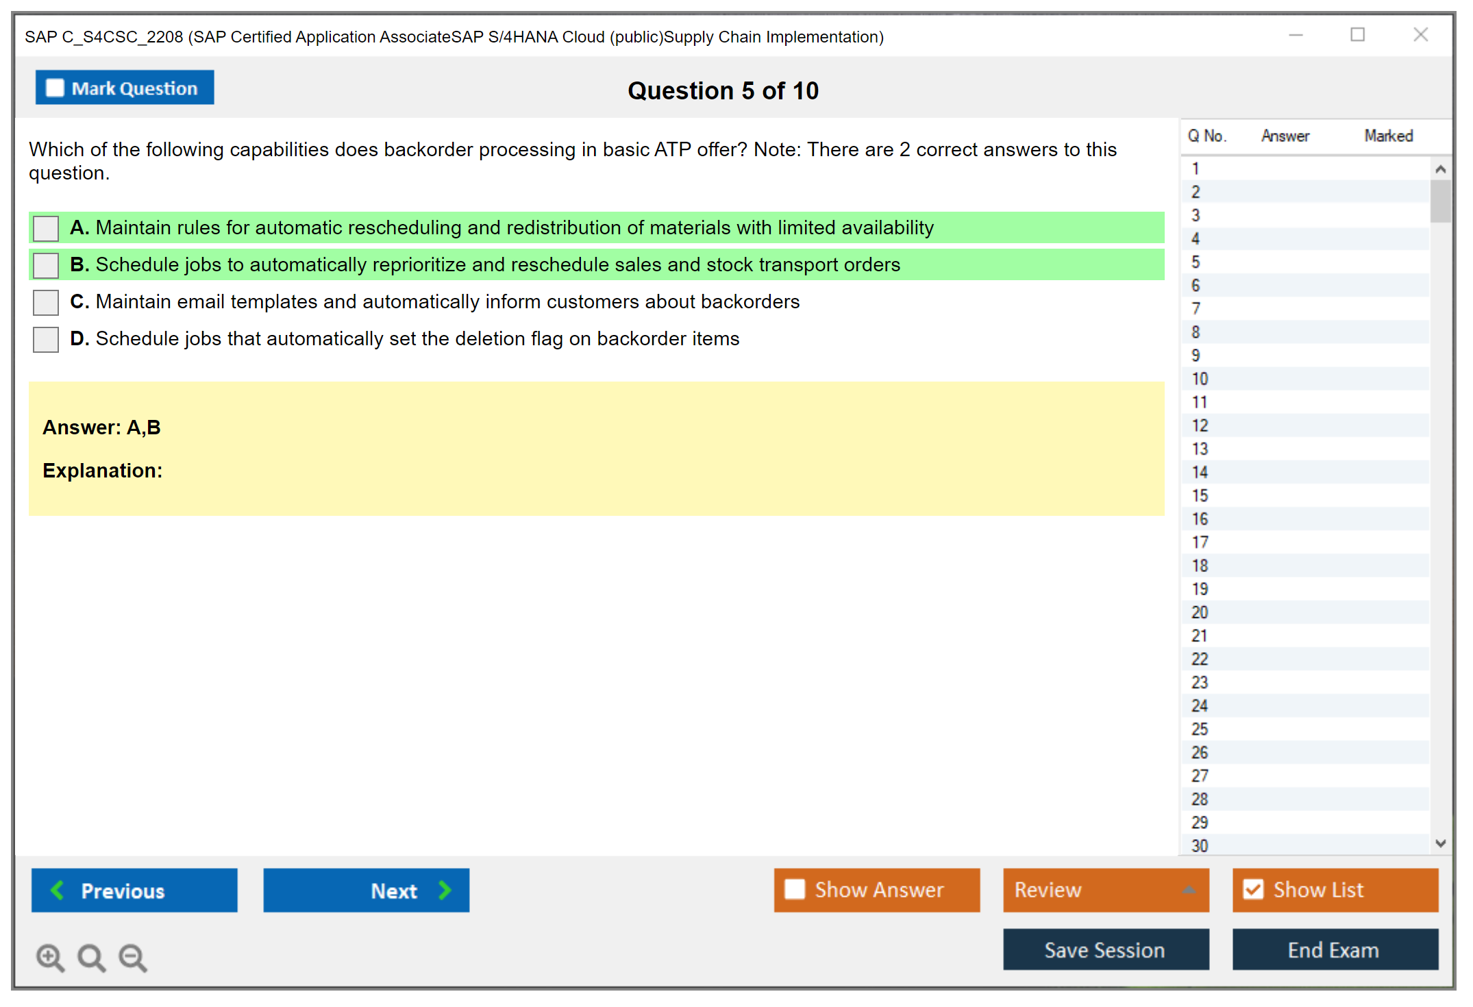Check answer option A checkbox
1473x1007 pixels.
point(46,228)
